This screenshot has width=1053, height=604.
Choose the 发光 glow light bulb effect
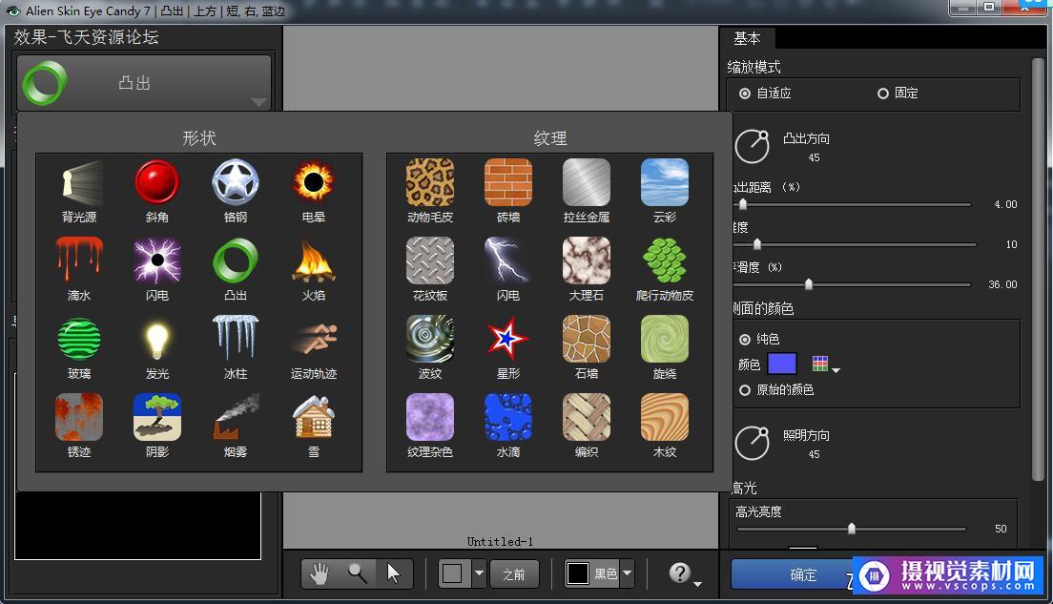coord(157,347)
